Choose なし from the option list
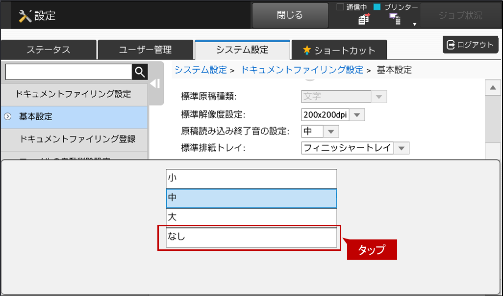The image size is (503, 296). (251, 238)
